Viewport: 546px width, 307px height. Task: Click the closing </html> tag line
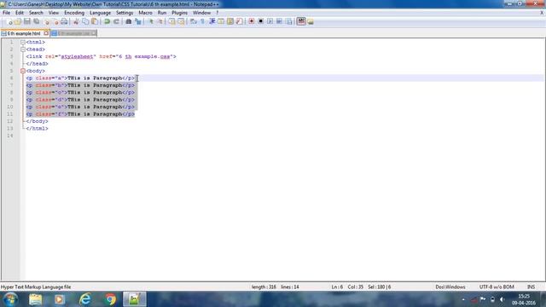(37, 129)
